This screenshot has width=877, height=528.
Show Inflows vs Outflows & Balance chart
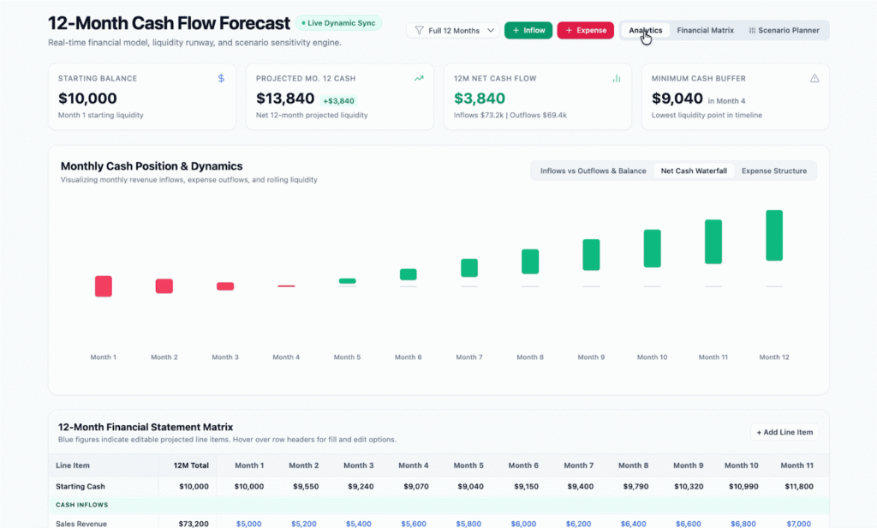point(593,171)
